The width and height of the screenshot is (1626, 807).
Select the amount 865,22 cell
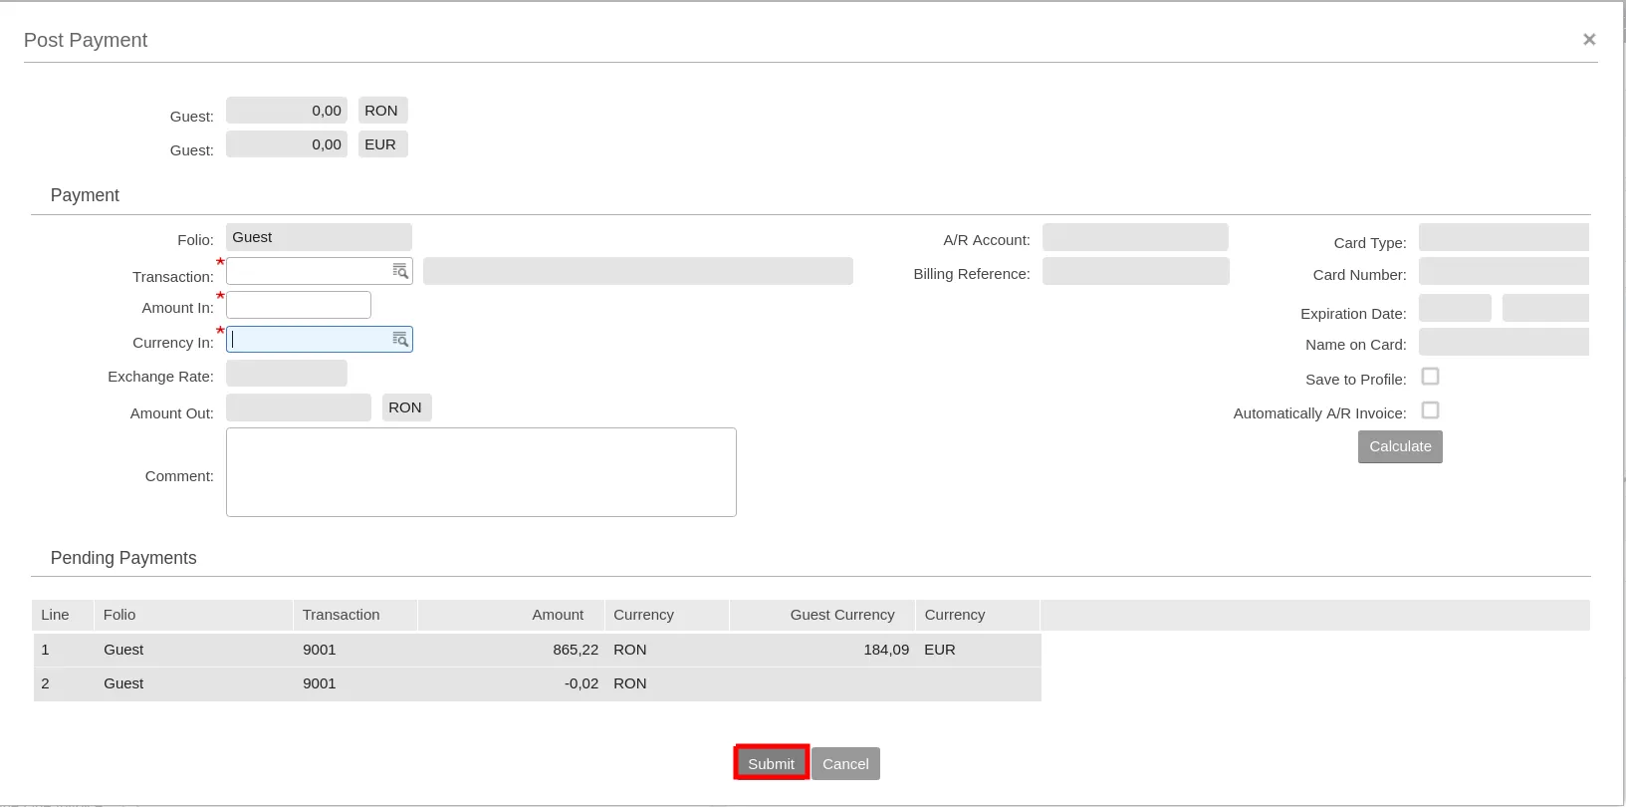click(x=576, y=650)
